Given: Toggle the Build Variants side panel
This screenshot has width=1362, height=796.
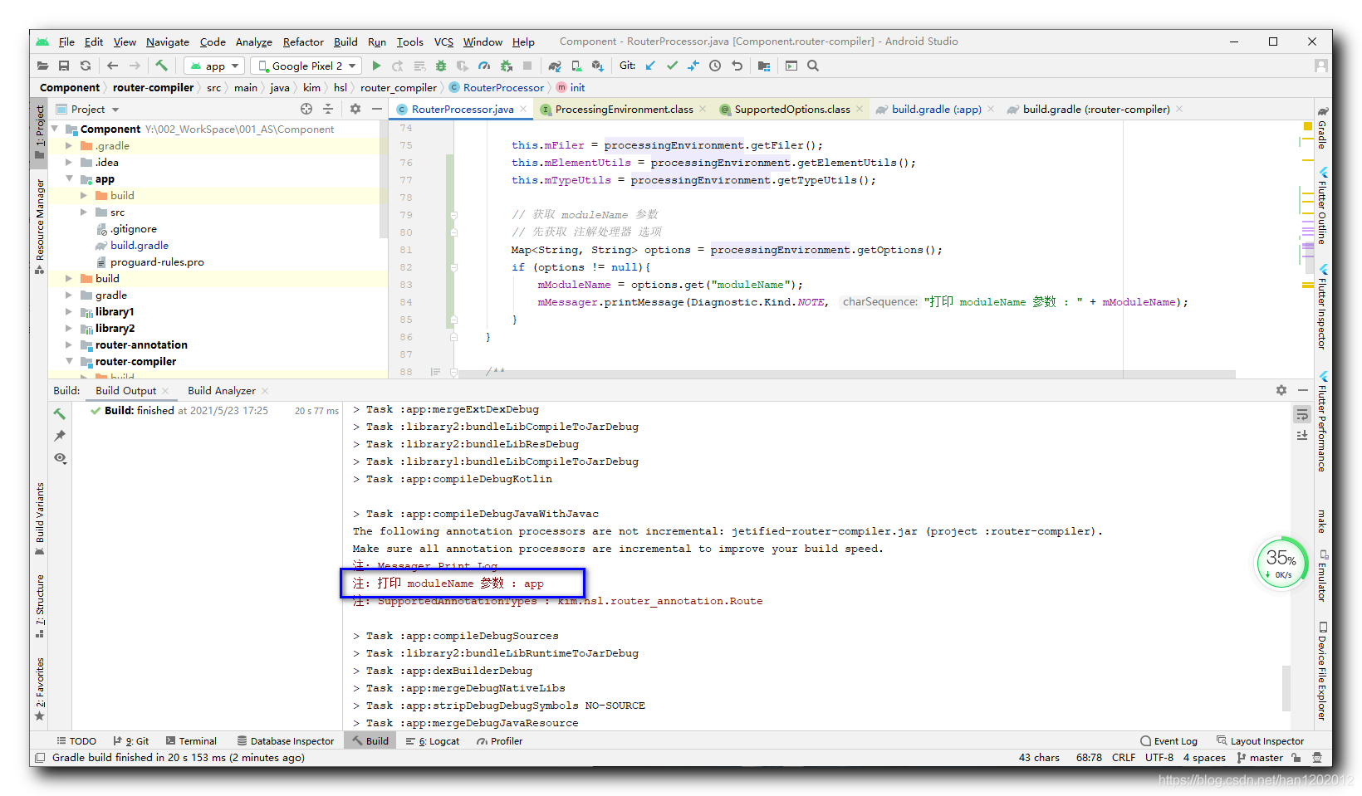Looking at the screenshot, I should click(39, 519).
